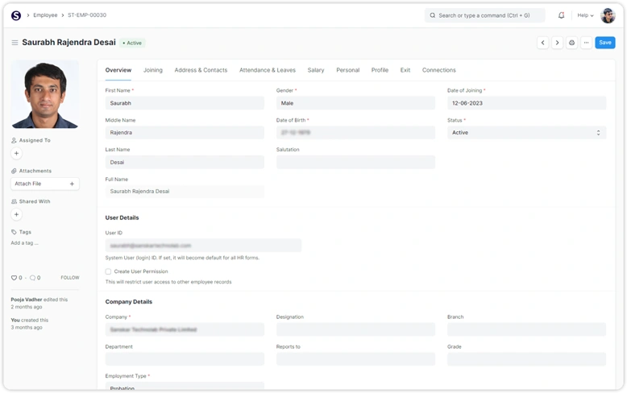Toggle Create User Permission checkbox
Image resolution: width=627 pixels, height=393 pixels.
click(108, 271)
